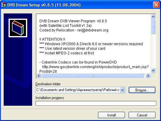Click "with Satellite List Toolkit v1.3a" line
The height and width of the screenshot is (121, 161).
click(65, 26)
